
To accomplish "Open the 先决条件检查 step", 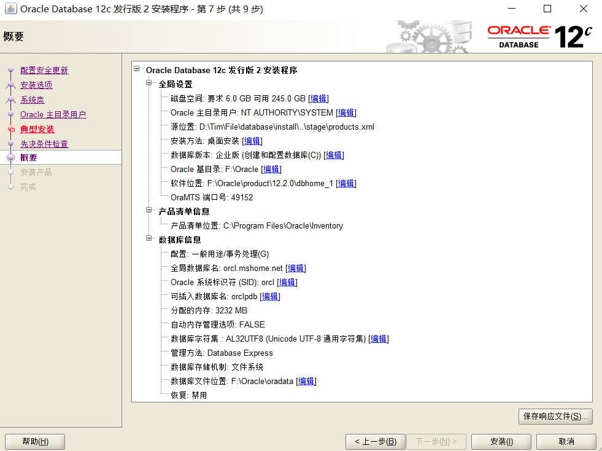I will click(44, 144).
